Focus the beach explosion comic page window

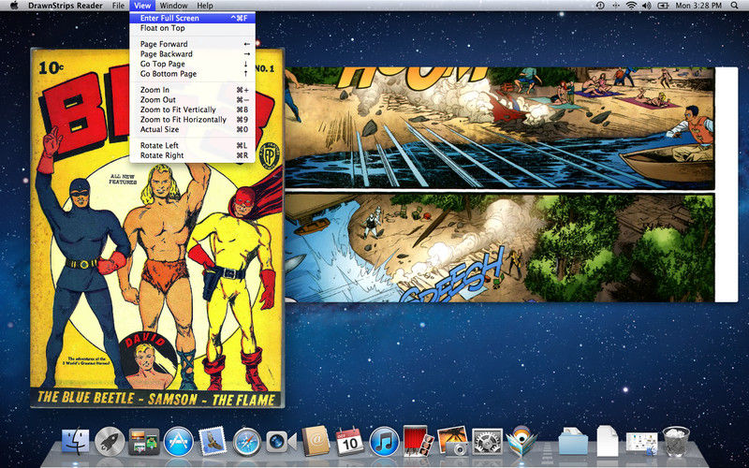[511, 184]
